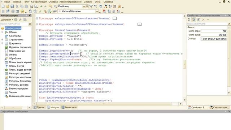Close the Служебные сообщения panel
This screenshot has width=231, height=130.
(x=229, y=112)
